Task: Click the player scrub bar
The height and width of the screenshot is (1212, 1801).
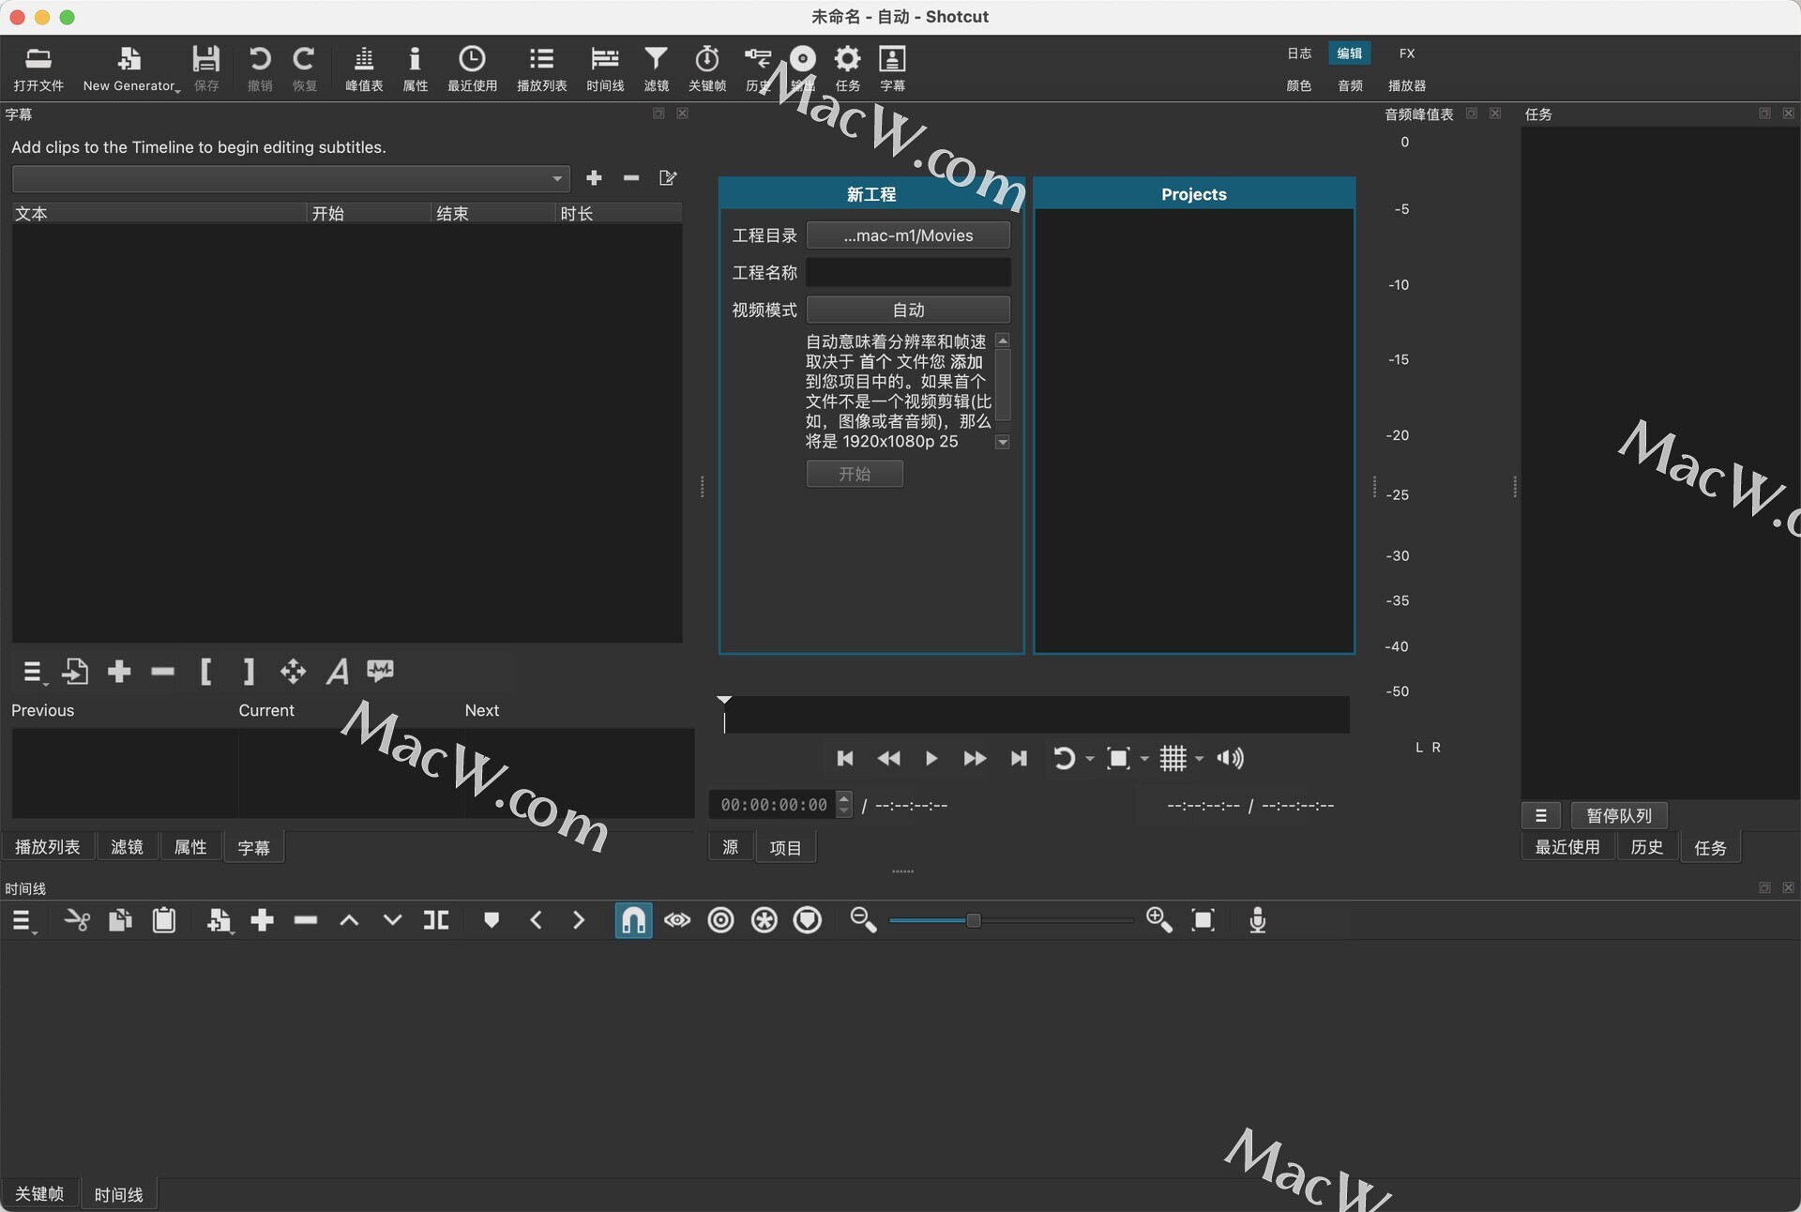Action: pos(1035,715)
